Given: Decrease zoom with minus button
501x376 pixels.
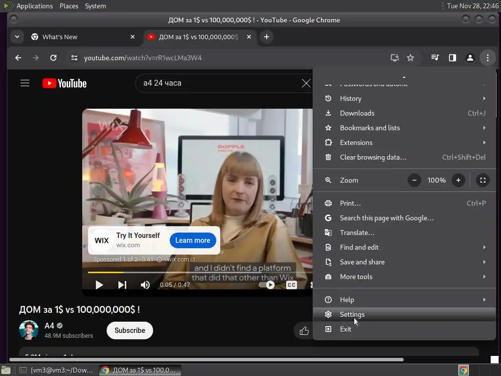Looking at the screenshot, I should pyautogui.click(x=414, y=180).
